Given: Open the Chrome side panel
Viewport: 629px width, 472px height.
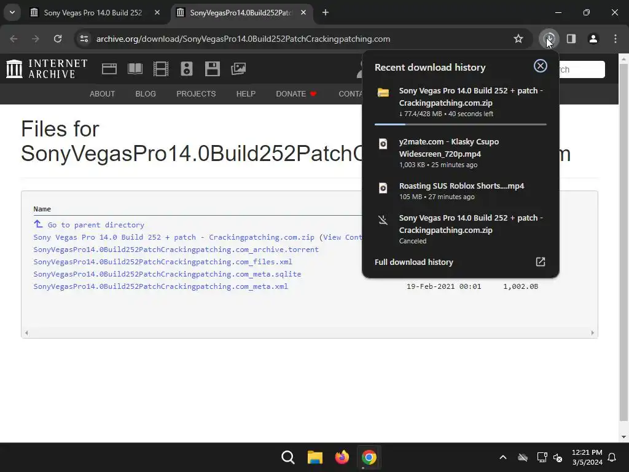Looking at the screenshot, I should (571, 39).
